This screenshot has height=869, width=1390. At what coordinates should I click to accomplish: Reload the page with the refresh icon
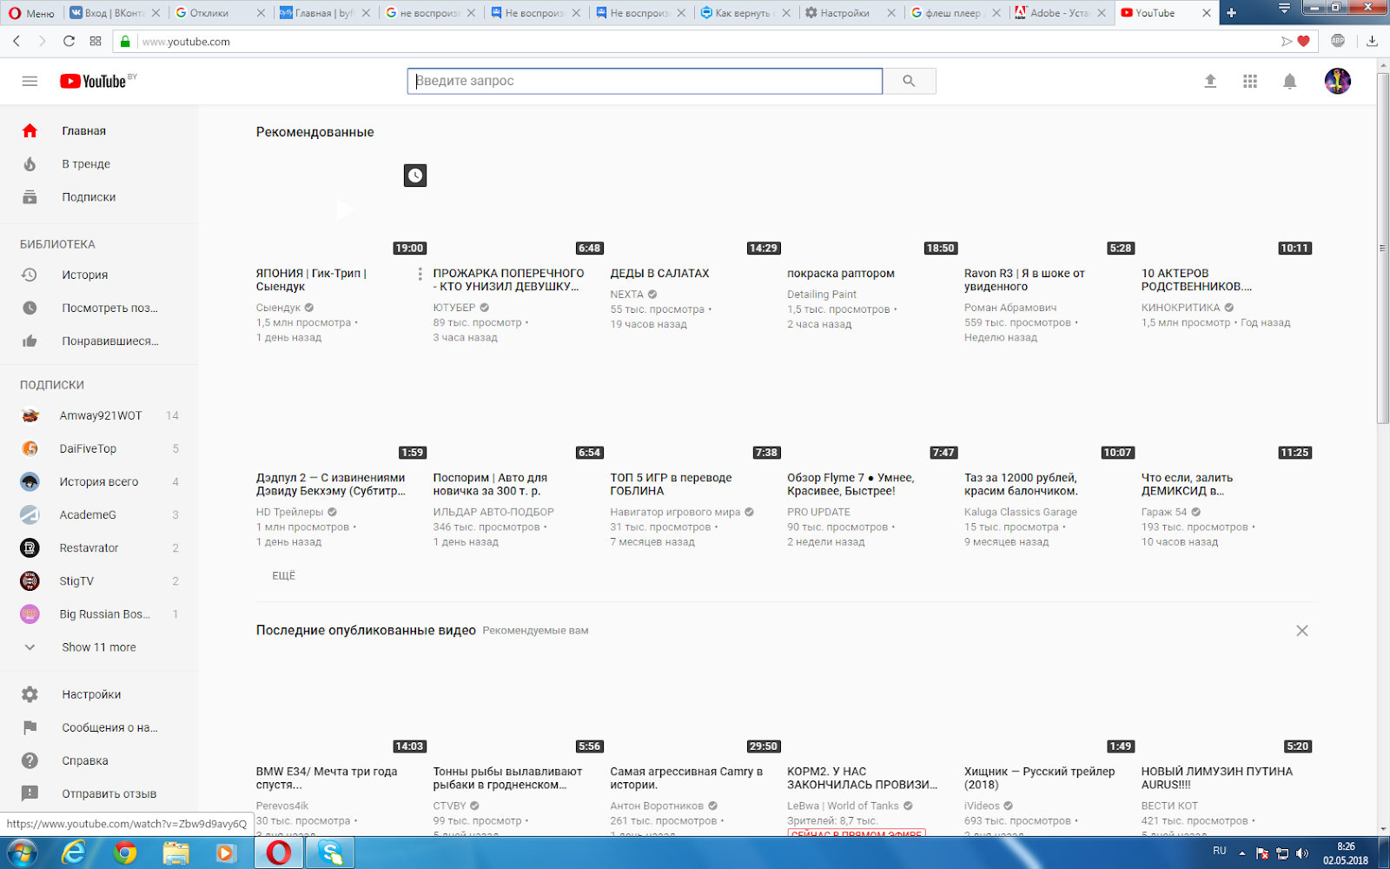69,41
